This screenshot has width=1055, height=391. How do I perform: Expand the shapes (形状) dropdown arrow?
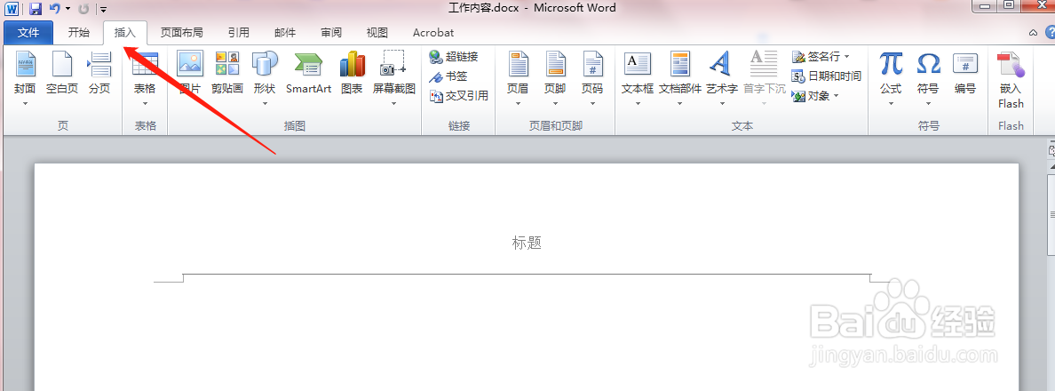[x=265, y=104]
